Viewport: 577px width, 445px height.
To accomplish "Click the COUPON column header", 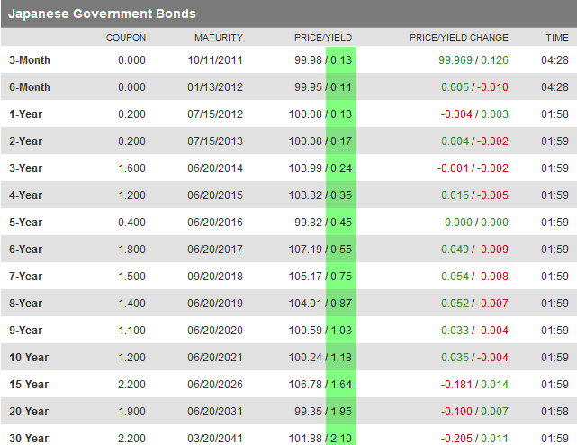I will (126, 38).
